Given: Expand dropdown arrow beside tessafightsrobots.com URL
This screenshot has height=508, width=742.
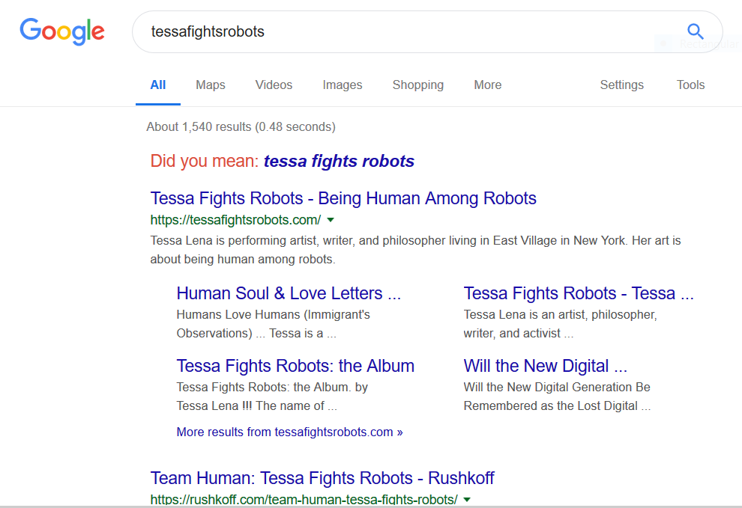Looking at the screenshot, I should [x=331, y=220].
